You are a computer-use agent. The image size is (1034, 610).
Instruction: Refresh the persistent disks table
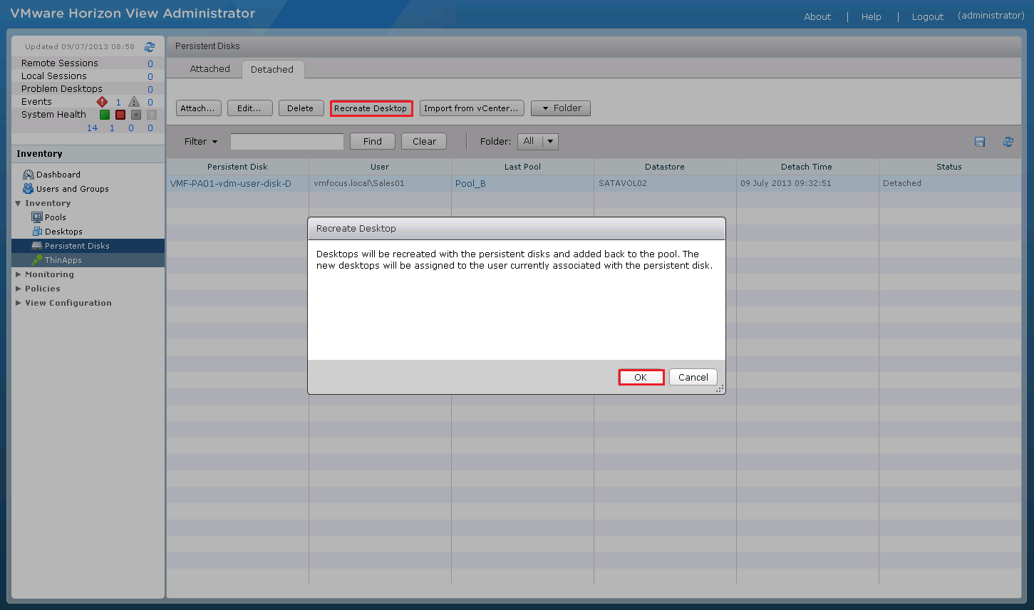click(x=1008, y=142)
